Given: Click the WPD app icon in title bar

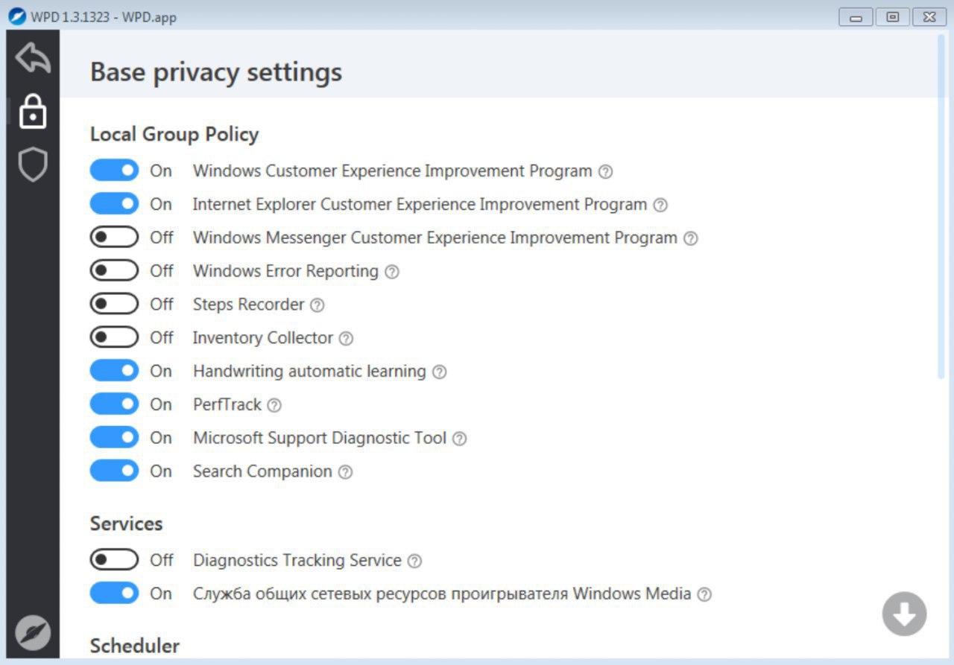Looking at the screenshot, I should tap(17, 16).
